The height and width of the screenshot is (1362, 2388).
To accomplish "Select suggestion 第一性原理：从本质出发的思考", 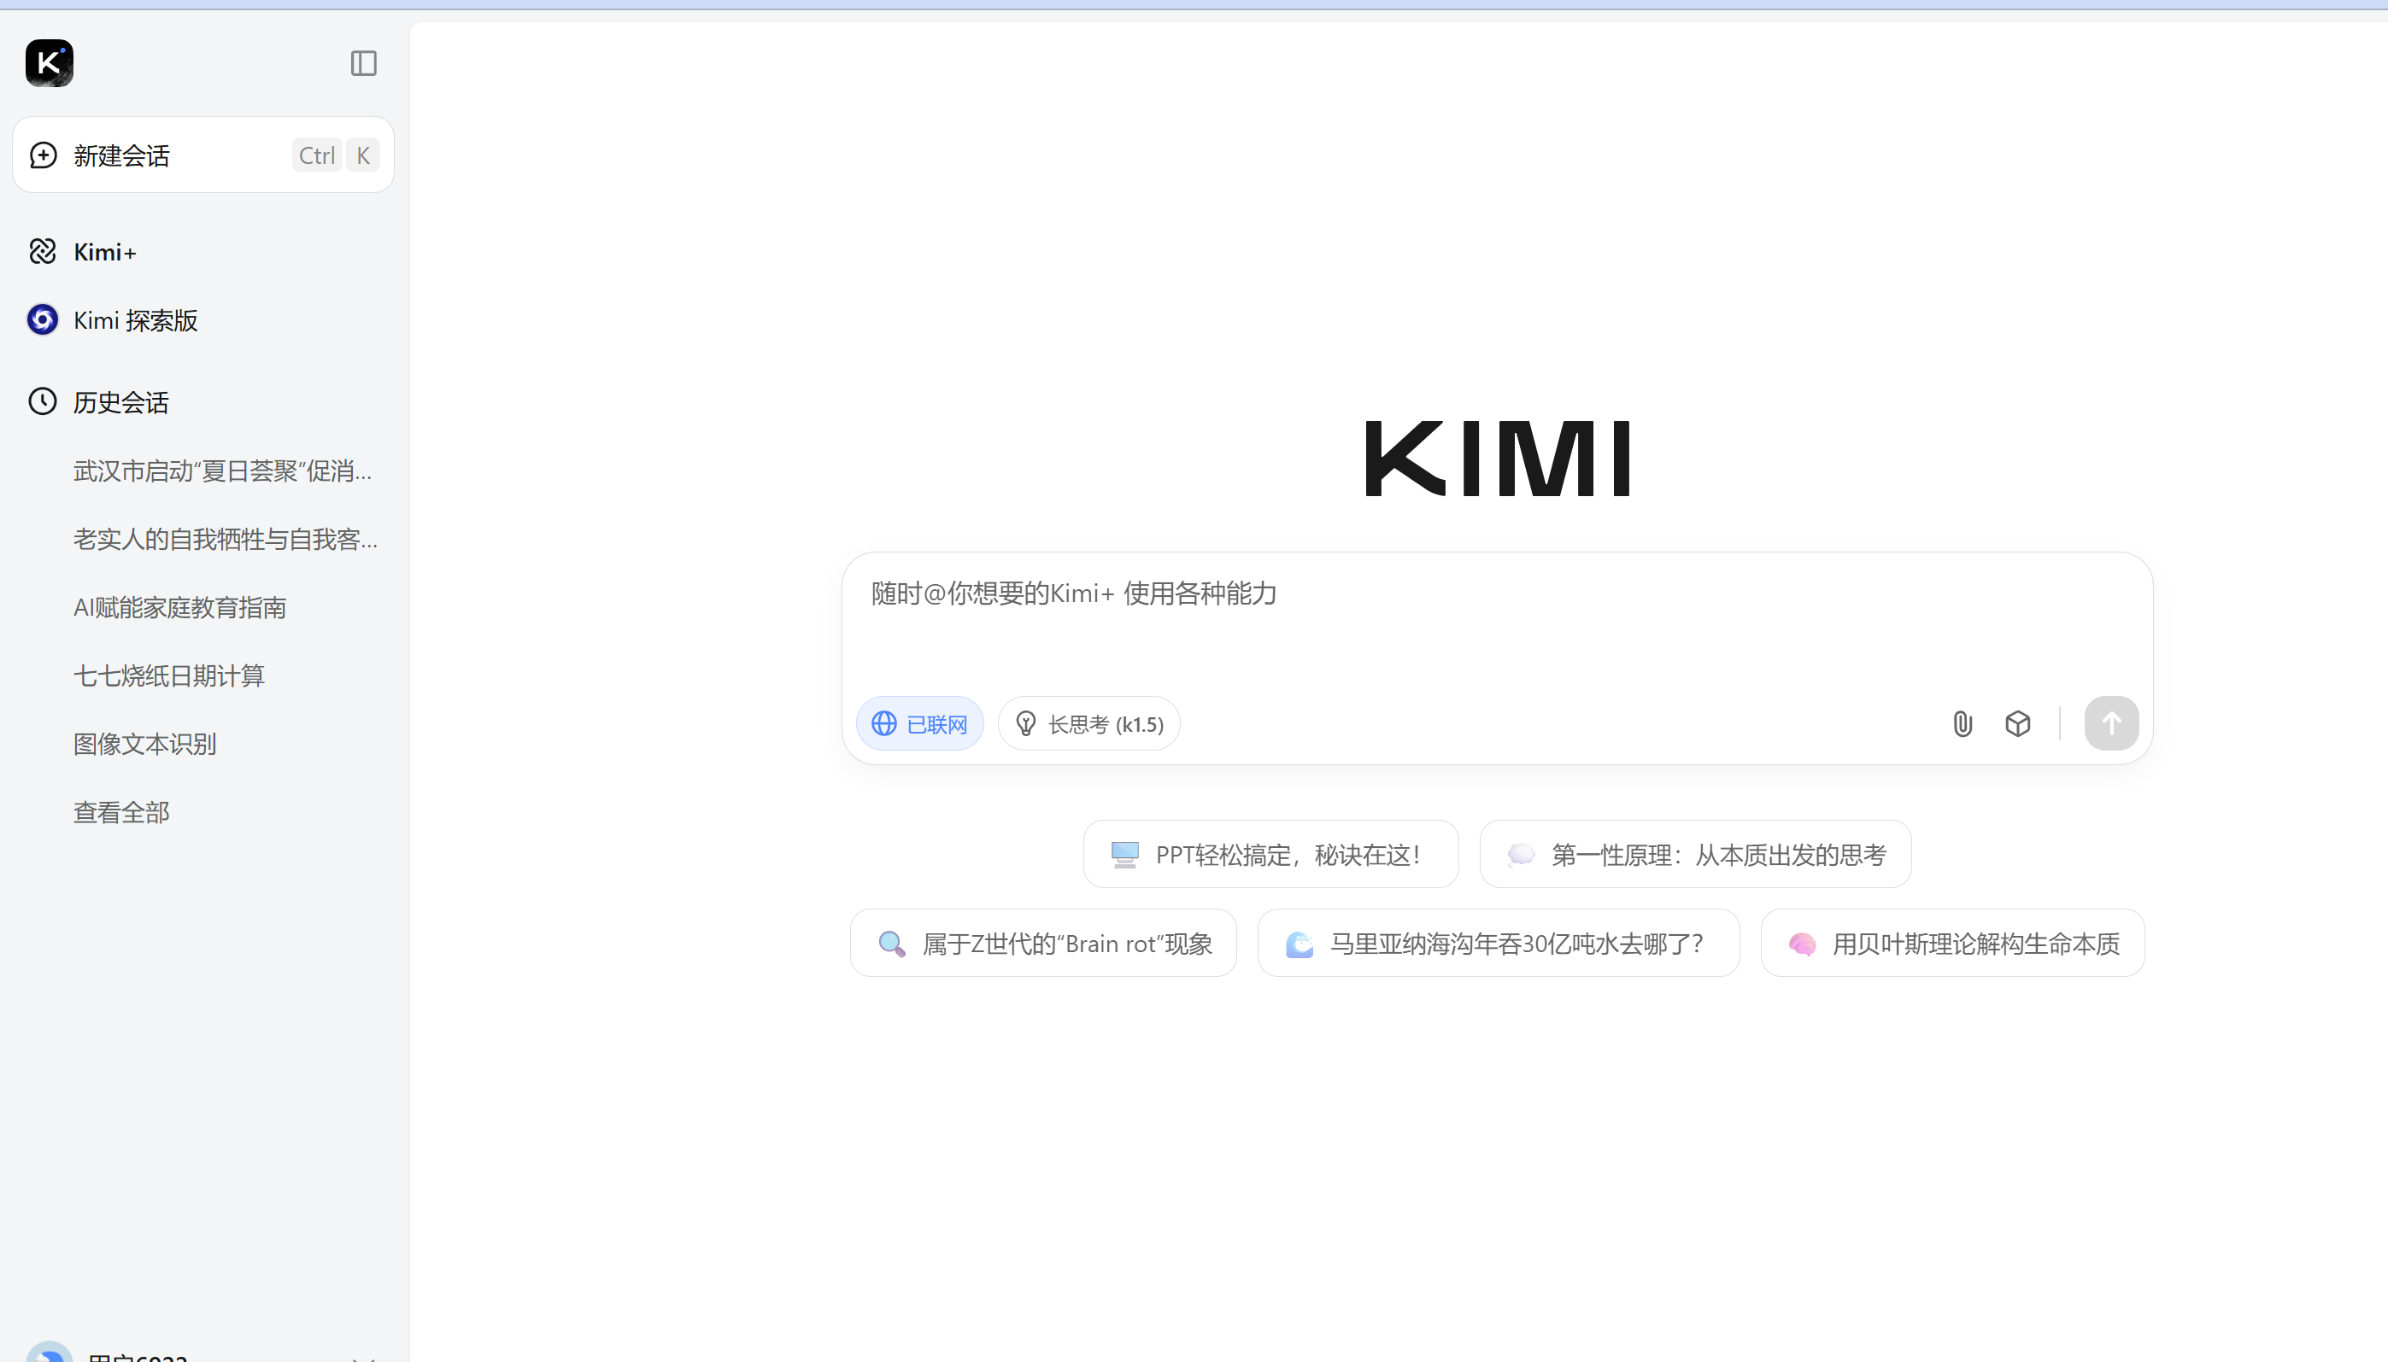I will point(1696,855).
